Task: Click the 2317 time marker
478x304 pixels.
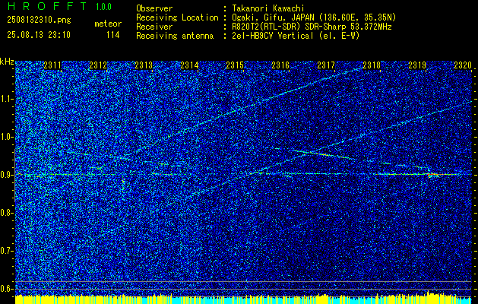Action: click(326, 65)
